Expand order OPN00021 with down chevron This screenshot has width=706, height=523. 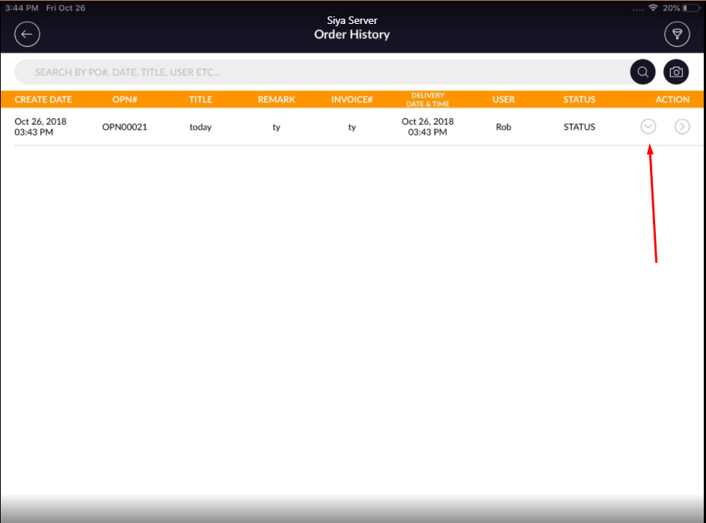point(648,127)
